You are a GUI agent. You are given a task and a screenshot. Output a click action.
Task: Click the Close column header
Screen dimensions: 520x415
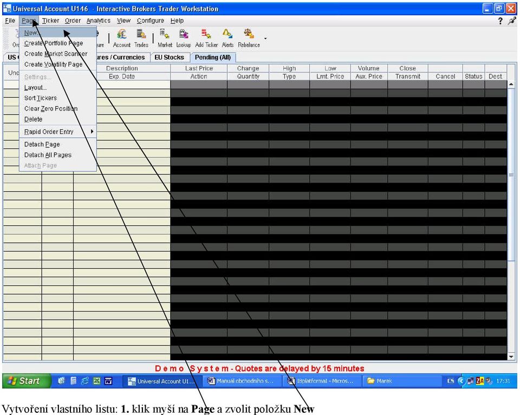coord(407,68)
